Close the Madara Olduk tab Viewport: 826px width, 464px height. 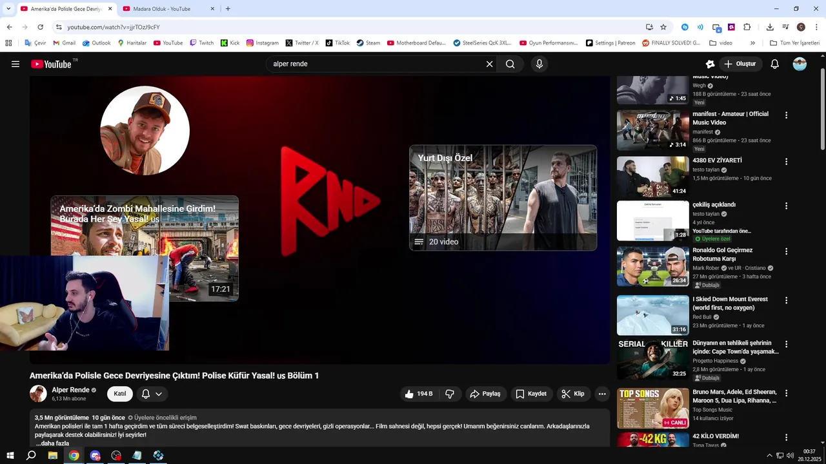pyautogui.click(x=212, y=9)
